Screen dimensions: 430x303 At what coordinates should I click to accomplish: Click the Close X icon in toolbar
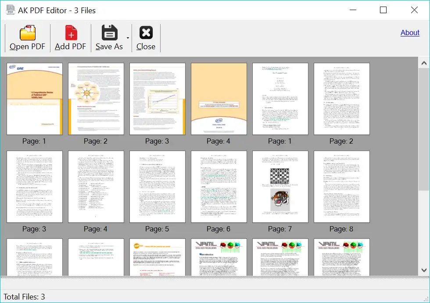(146, 33)
